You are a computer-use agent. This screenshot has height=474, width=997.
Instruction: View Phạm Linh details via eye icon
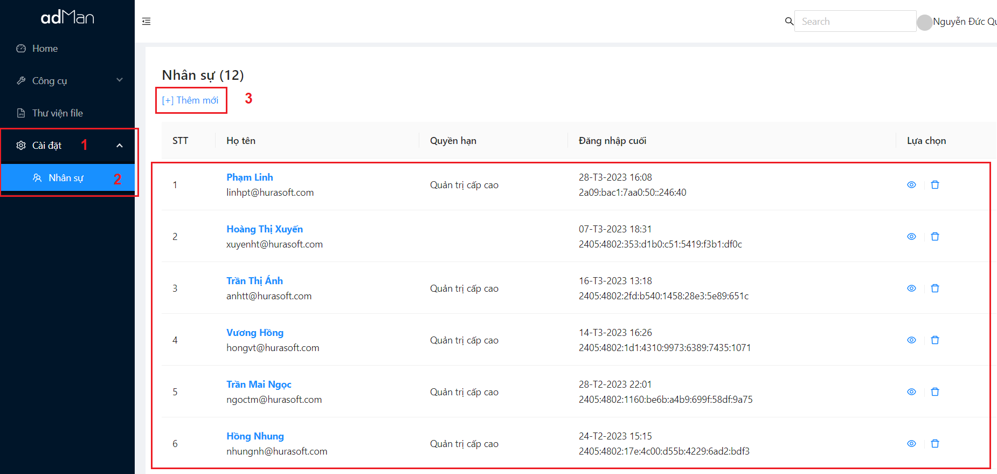(x=911, y=185)
